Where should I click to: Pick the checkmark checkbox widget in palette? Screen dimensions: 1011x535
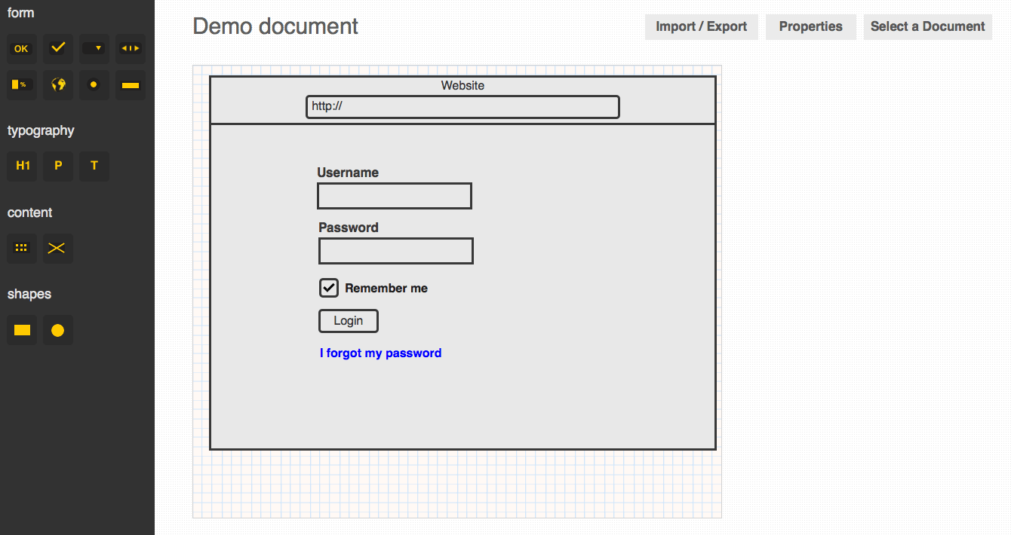pyautogui.click(x=58, y=49)
